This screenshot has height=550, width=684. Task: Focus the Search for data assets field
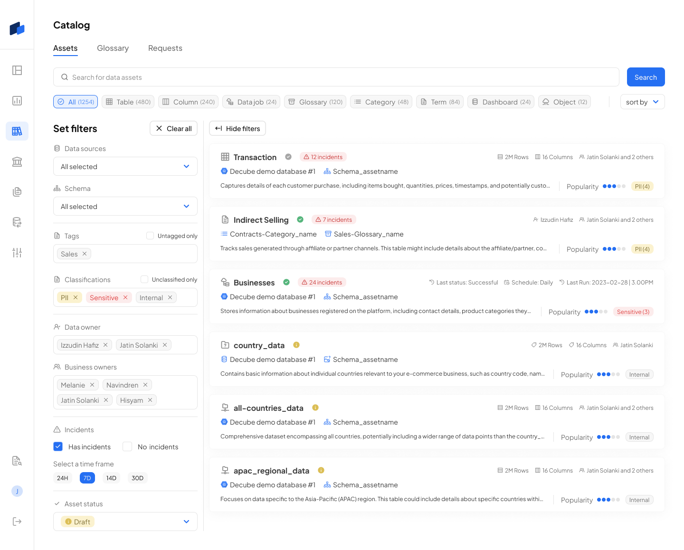tap(336, 77)
